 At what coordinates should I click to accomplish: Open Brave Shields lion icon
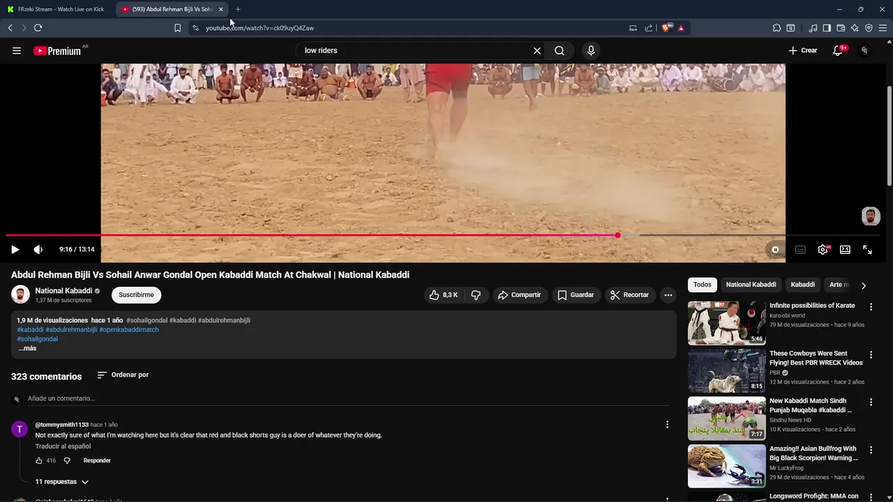(x=666, y=28)
